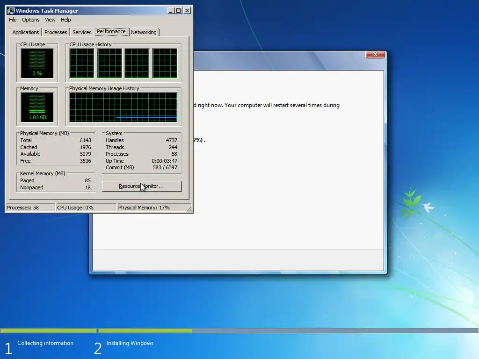Click the Installing Windows step label
479x359 pixels.
click(x=130, y=343)
